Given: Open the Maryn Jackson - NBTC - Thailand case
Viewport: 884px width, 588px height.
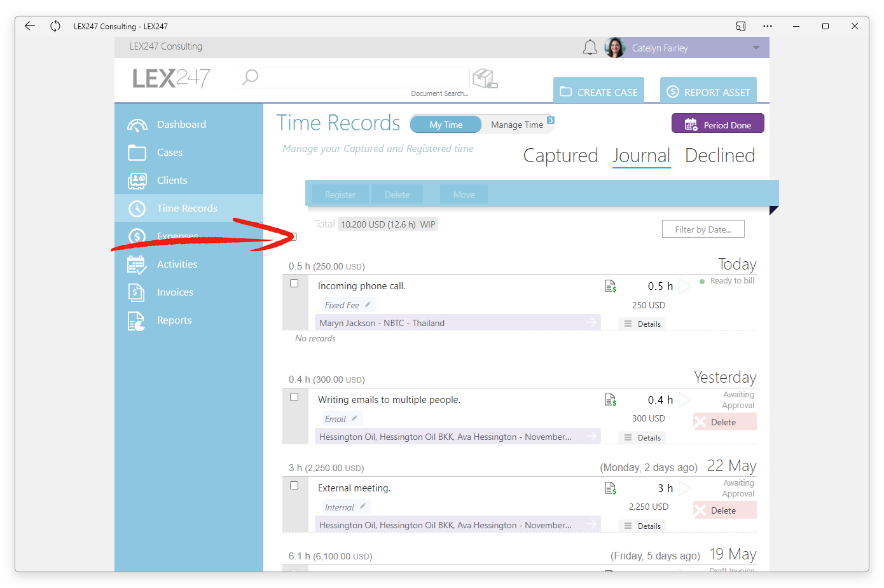Looking at the screenshot, I should [458, 323].
